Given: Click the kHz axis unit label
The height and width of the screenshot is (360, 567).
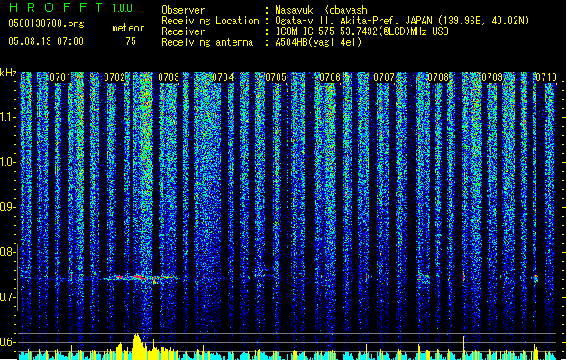Looking at the screenshot, I should [8, 73].
